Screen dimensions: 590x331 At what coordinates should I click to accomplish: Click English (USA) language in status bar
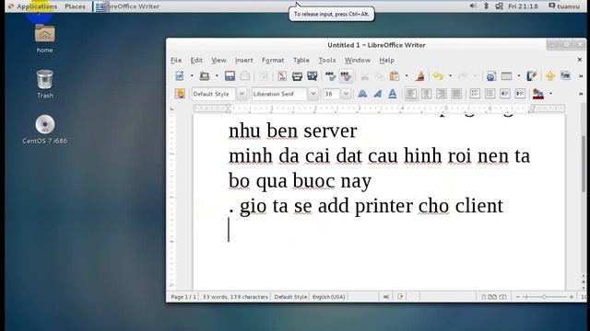328,297
